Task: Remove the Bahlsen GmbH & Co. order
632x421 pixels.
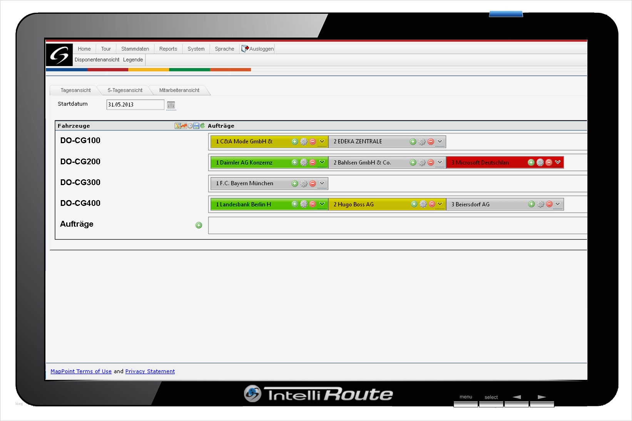Action: pos(431,162)
